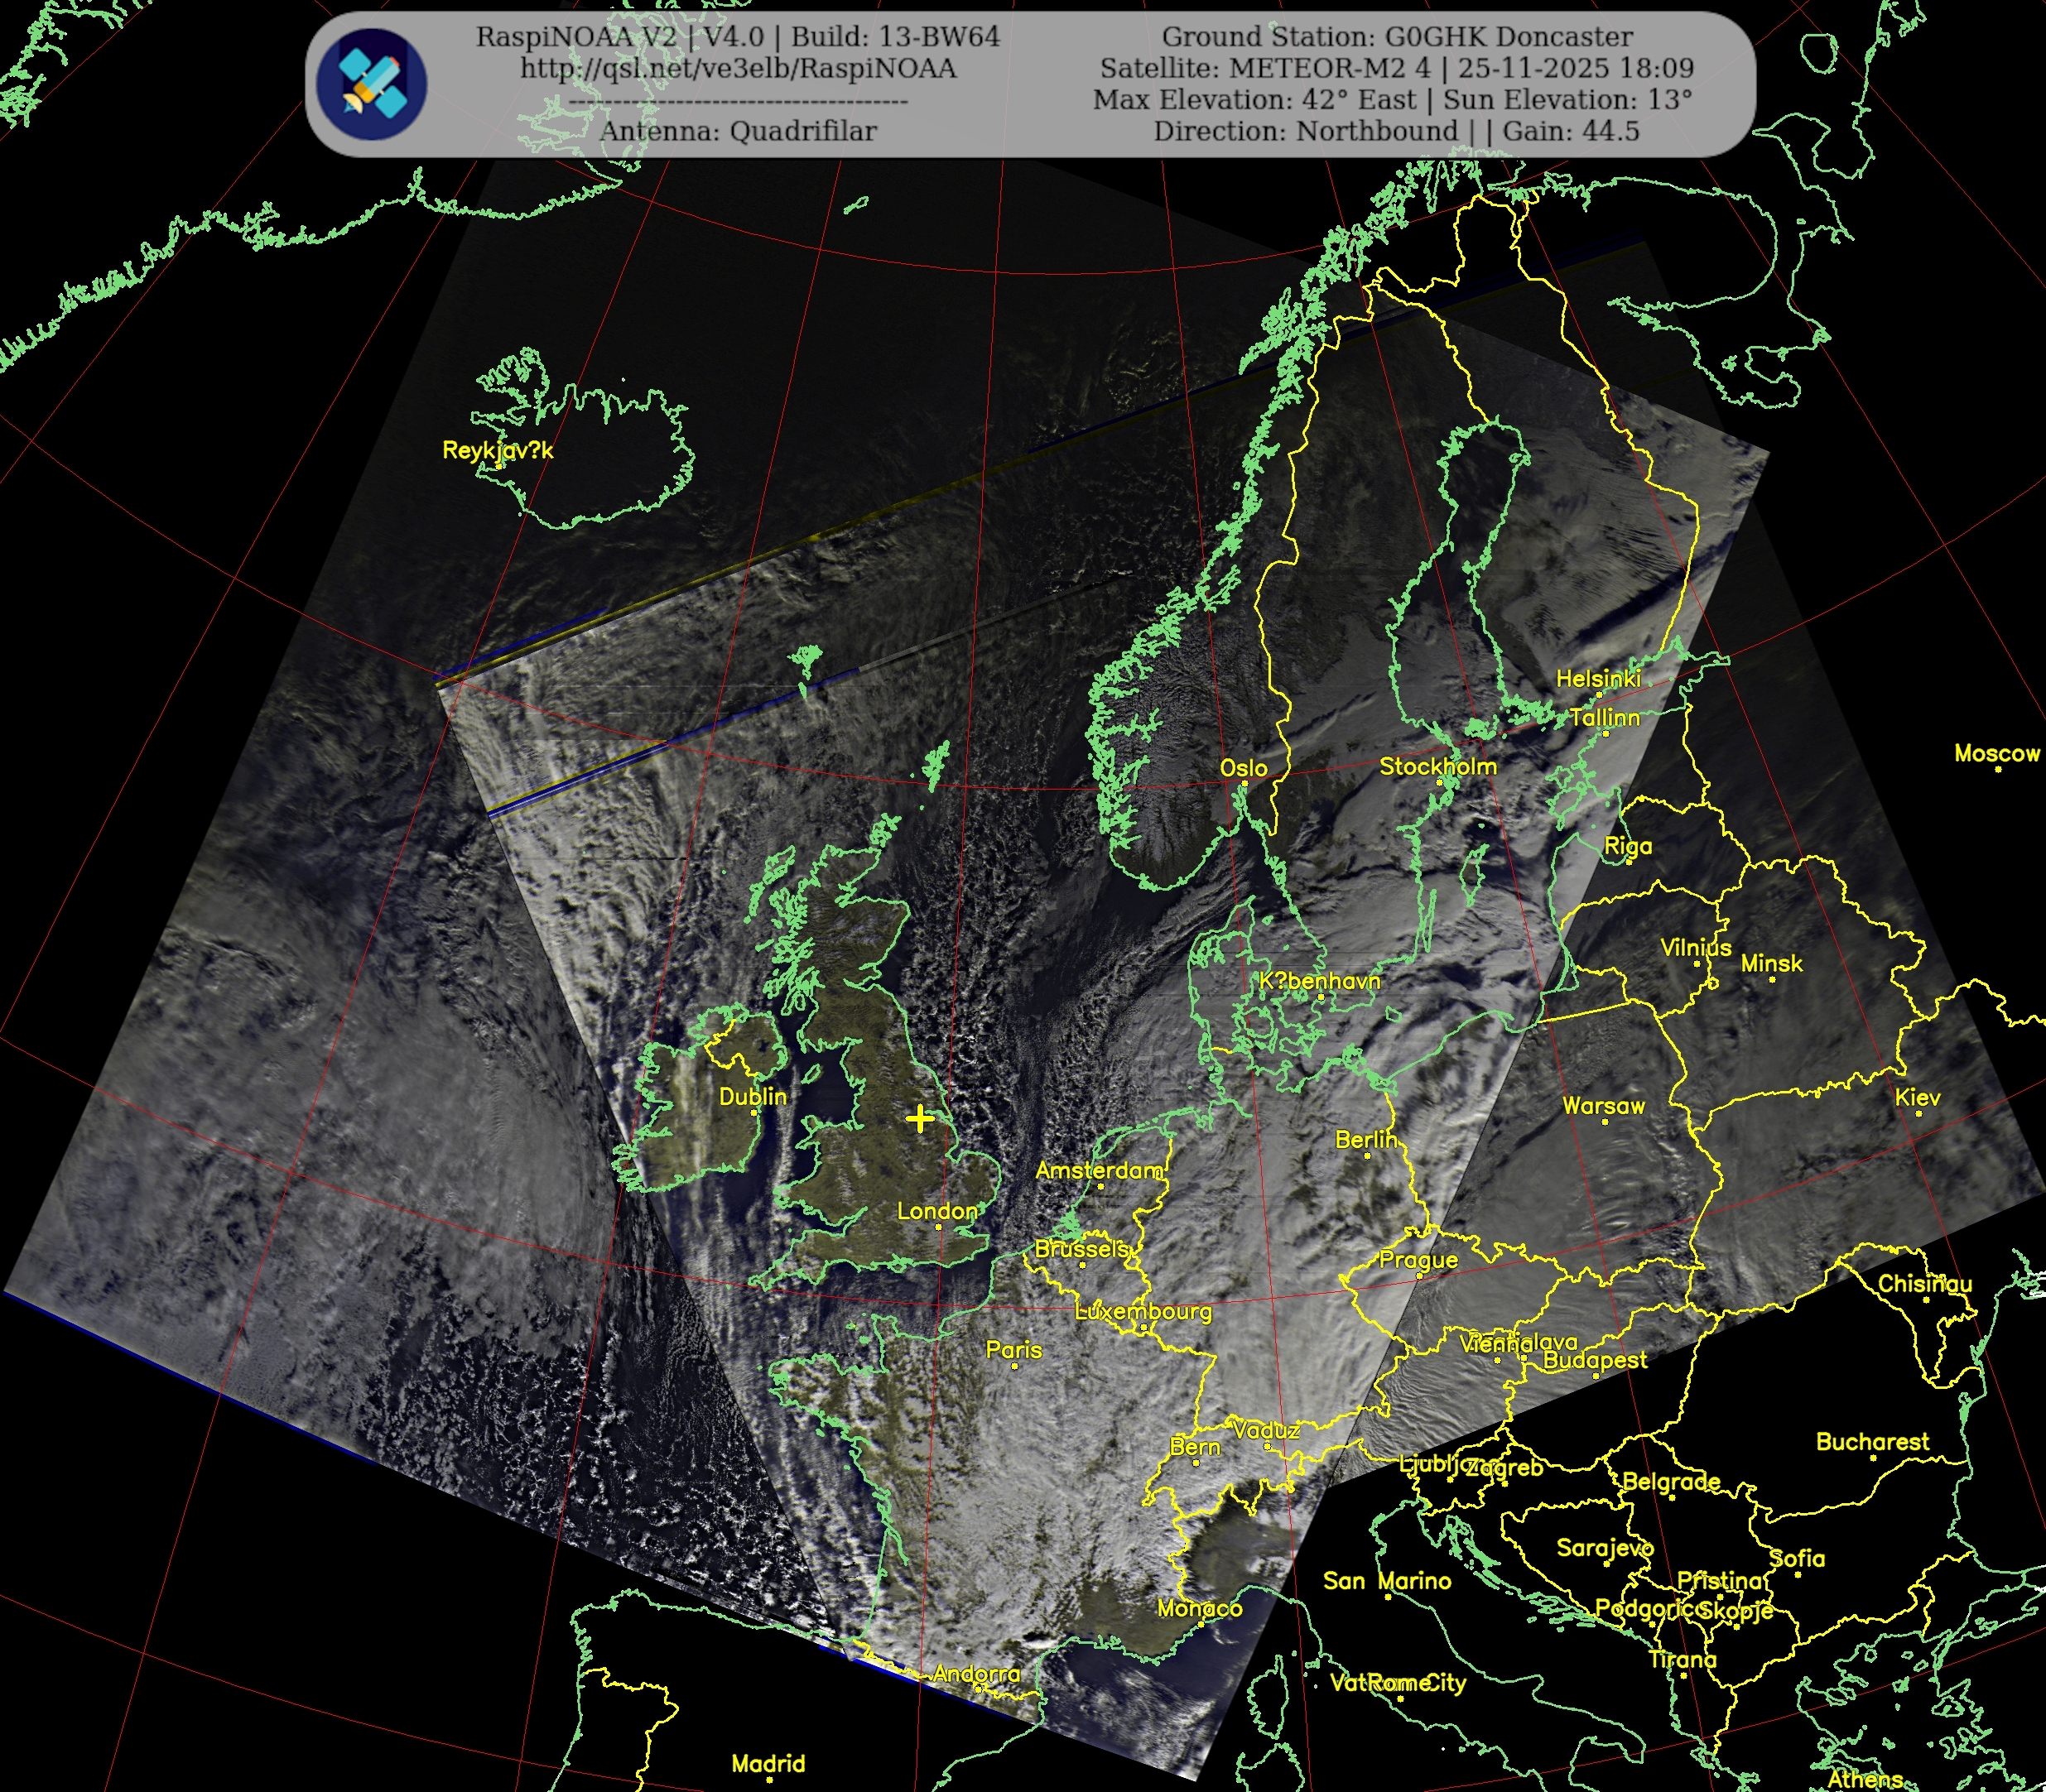Click the Dublin city marker label

pos(753,1096)
